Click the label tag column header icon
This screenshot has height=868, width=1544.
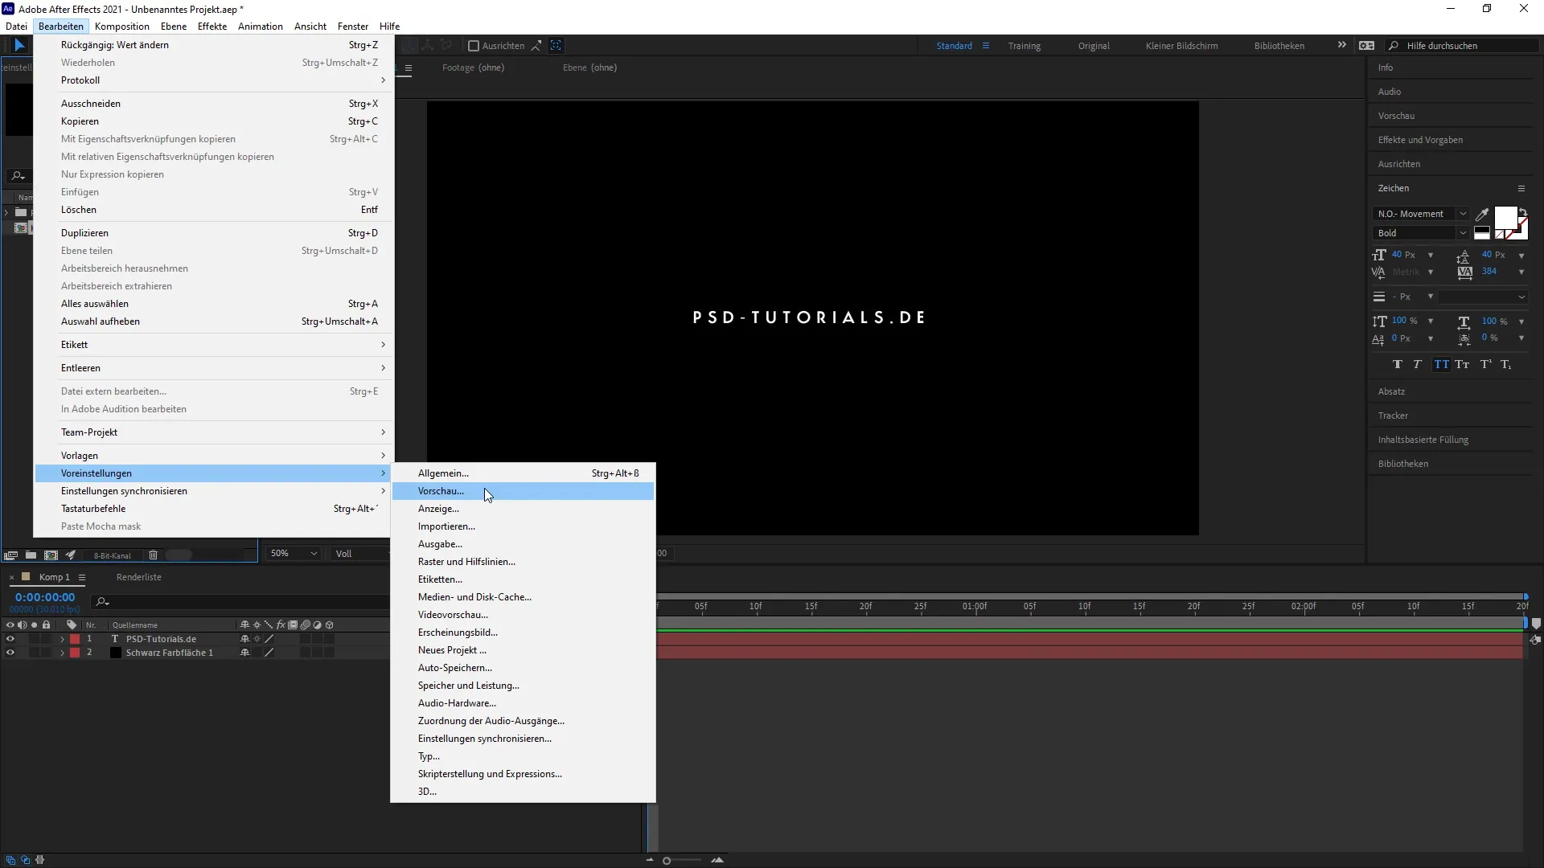click(72, 624)
